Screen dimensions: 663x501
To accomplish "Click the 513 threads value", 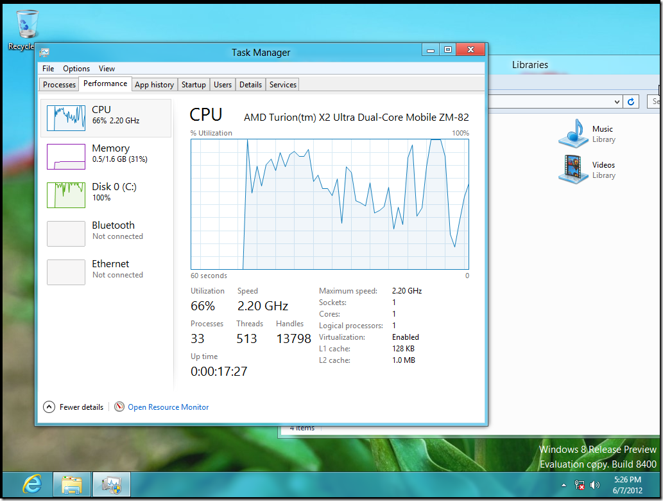I will [246, 338].
